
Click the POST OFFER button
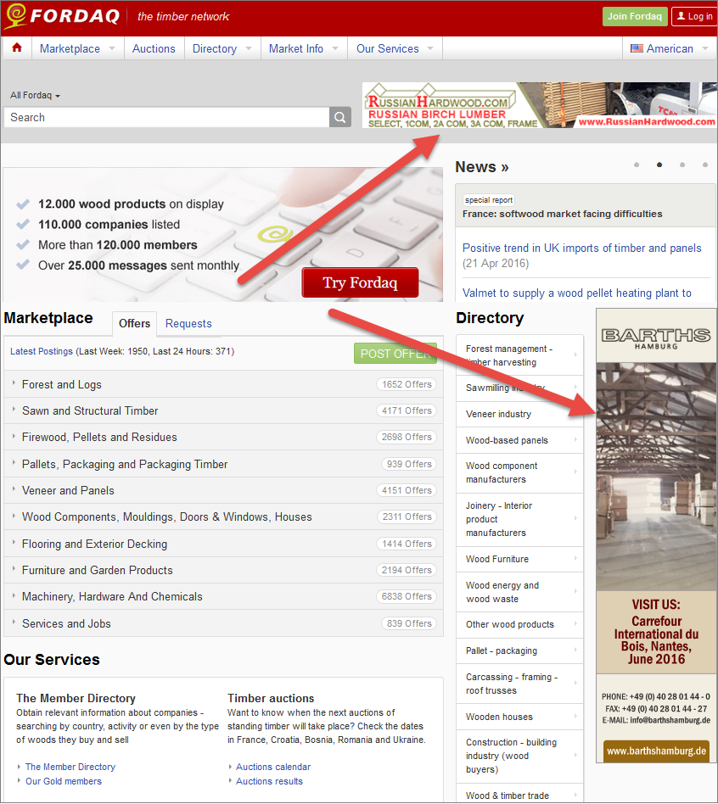pos(395,354)
